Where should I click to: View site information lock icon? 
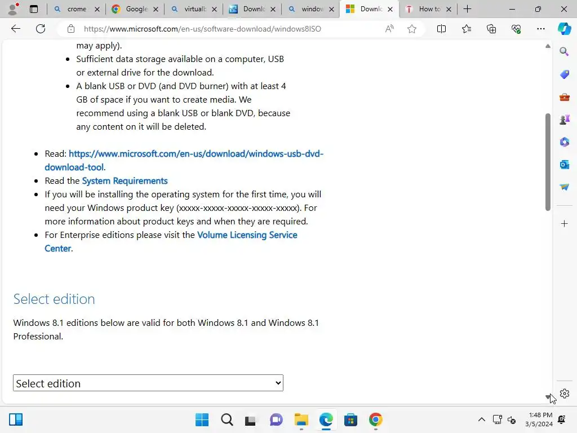pos(71,29)
